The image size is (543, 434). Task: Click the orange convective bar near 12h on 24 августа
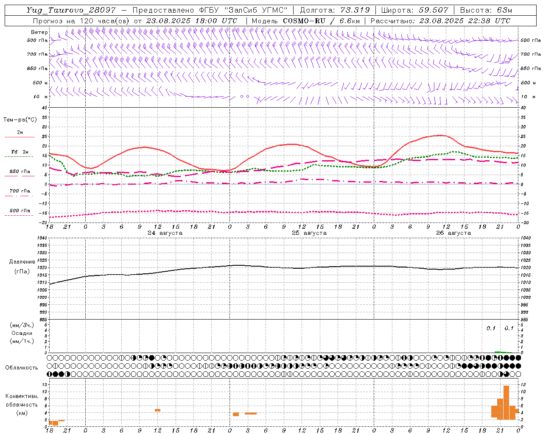(x=157, y=410)
